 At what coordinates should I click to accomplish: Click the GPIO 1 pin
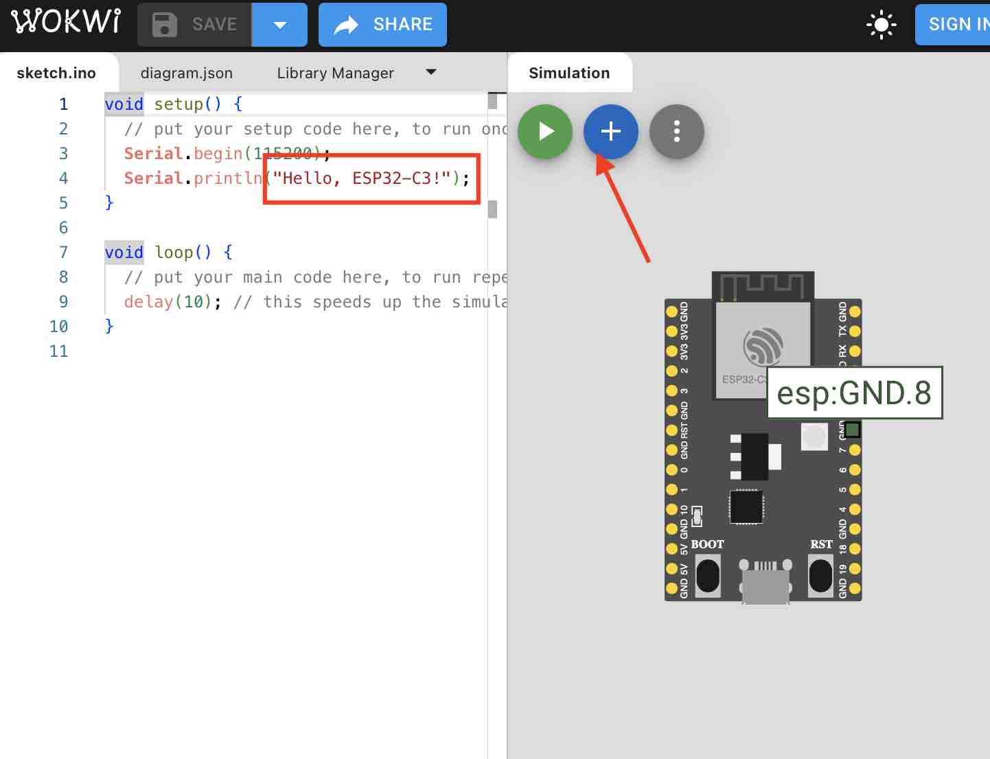coord(672,490)
